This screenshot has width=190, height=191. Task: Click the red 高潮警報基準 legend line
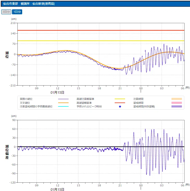point(120,103)
